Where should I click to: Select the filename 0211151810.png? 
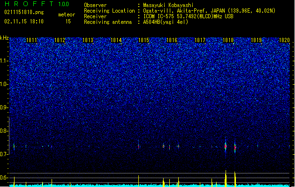click(24, 12)
